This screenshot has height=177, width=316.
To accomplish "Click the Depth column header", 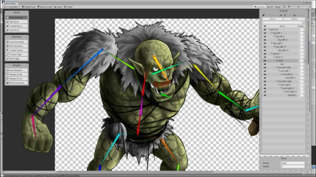I will 301,26.
